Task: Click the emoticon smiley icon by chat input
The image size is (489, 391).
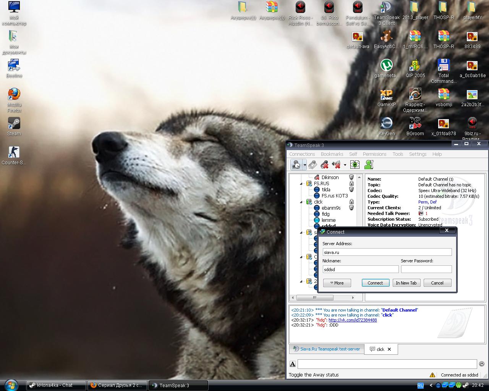Action: coord(482,364)
